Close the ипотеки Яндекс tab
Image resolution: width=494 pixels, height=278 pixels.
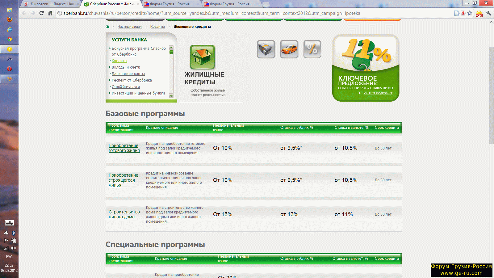click(78, 4)
